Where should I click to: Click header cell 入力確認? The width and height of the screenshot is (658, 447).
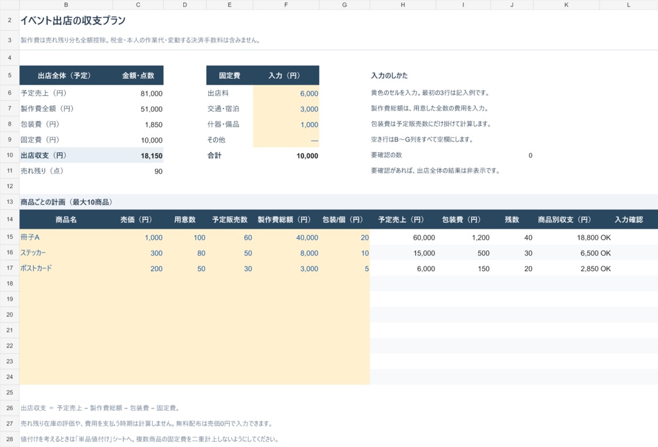pos(628,219)
